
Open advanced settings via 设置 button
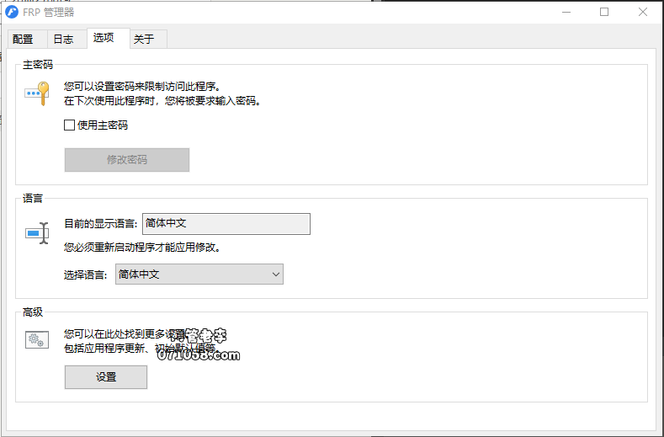(x=106, y=377)
